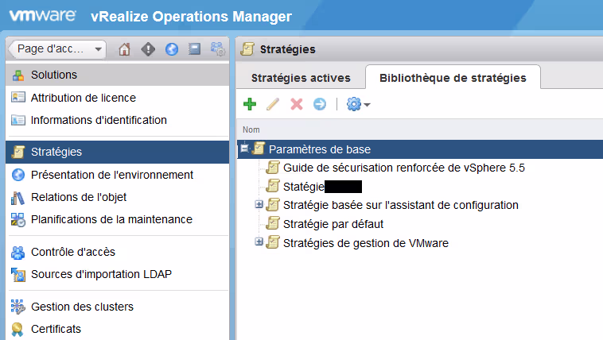
Task: Open the gear actions dropdown
Action: point(359,104)
